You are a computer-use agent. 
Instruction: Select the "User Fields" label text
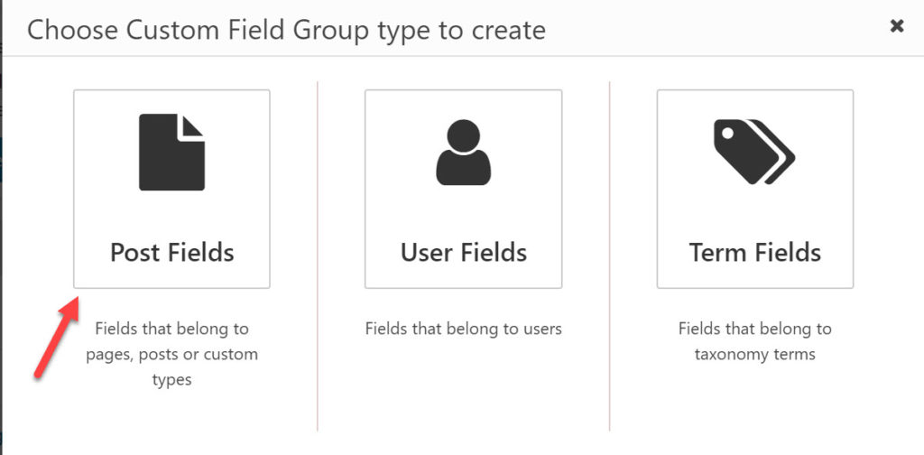(x=463, y=252)
